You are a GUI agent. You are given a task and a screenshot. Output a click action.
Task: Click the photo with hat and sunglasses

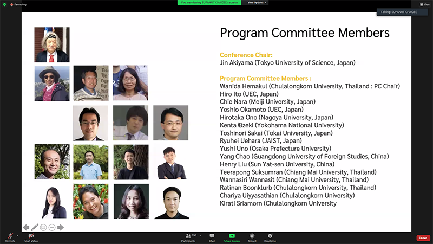(x=52, y=84)
